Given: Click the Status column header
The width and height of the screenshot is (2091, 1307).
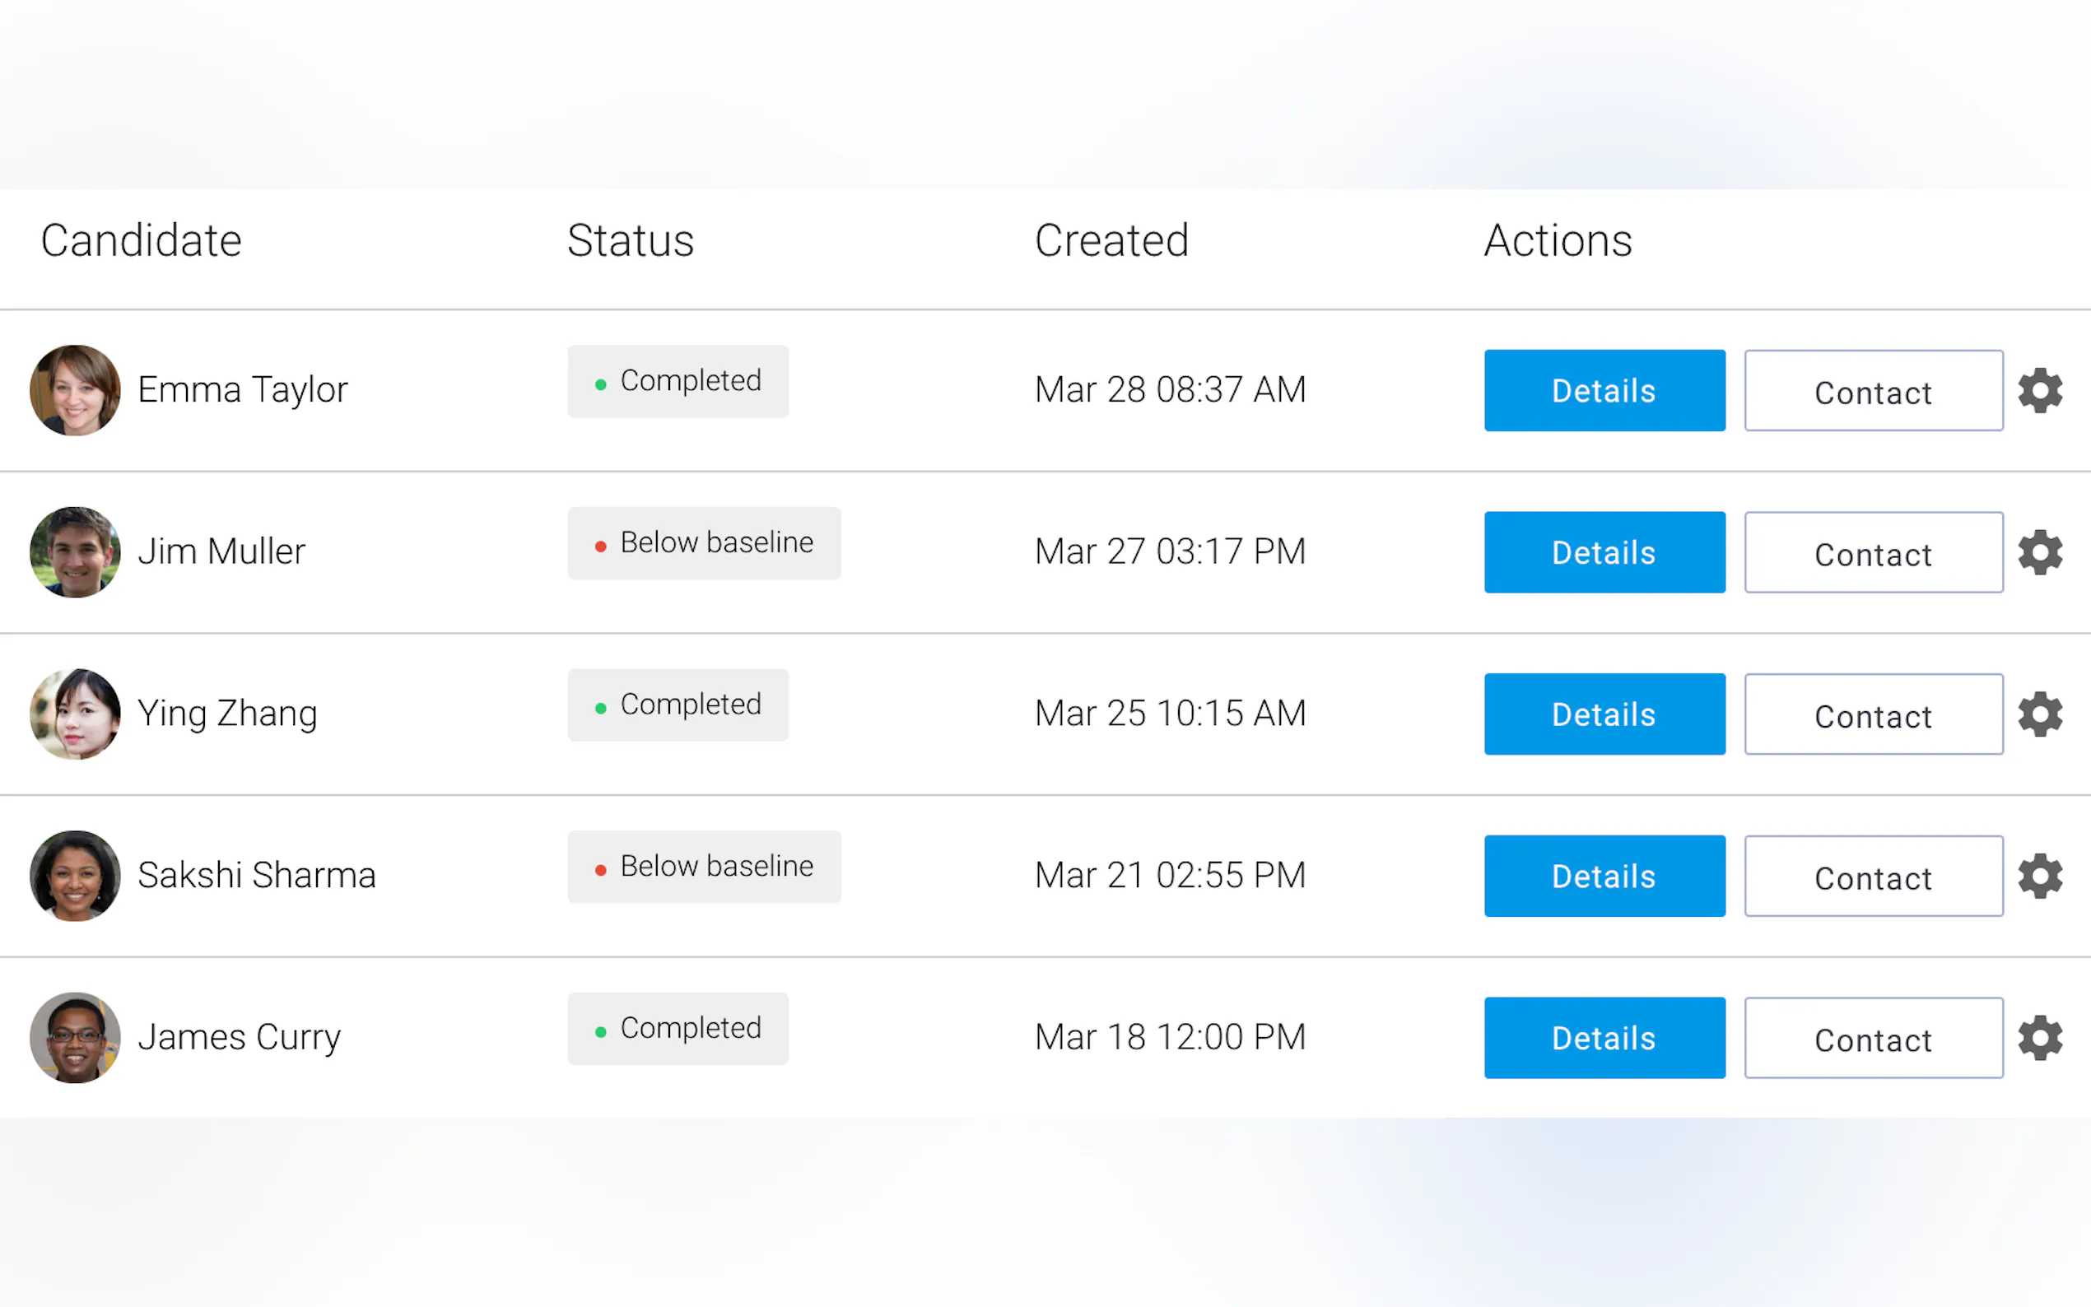Looking at the screenshot, I should tap(630, 240).
